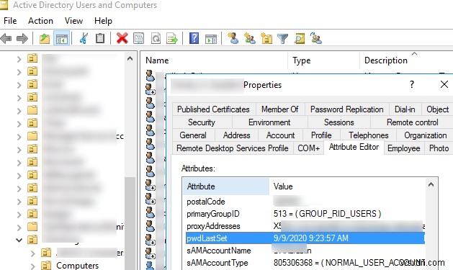The width and height of the screenshot is (453, 270).
Task: Click the Find objects toolbar icon
Action: tap(300, 38)
